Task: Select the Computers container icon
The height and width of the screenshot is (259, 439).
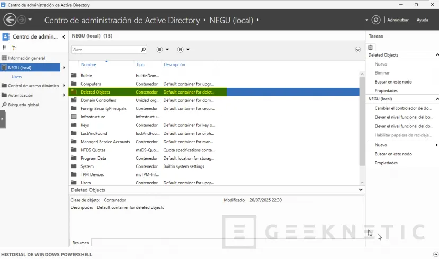Action: (x=74, y=84)
